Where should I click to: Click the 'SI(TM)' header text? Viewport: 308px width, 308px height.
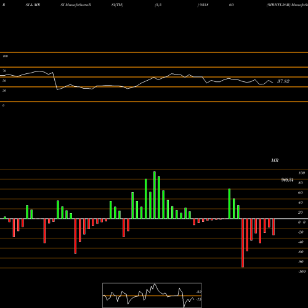[x=117, y=5]
